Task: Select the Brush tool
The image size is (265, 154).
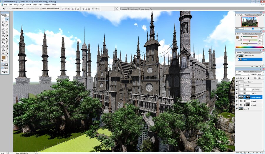Action: 7,29
